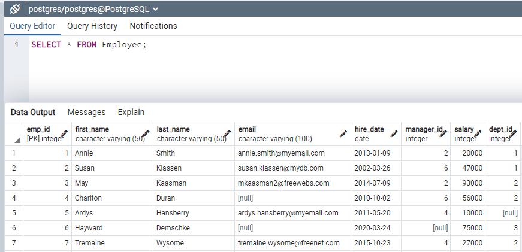Click the database connection link icon
Screen dimensions: 522x252
14,9
